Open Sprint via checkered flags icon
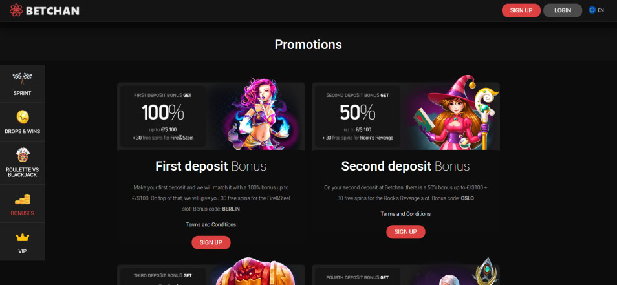 point(23,78)
